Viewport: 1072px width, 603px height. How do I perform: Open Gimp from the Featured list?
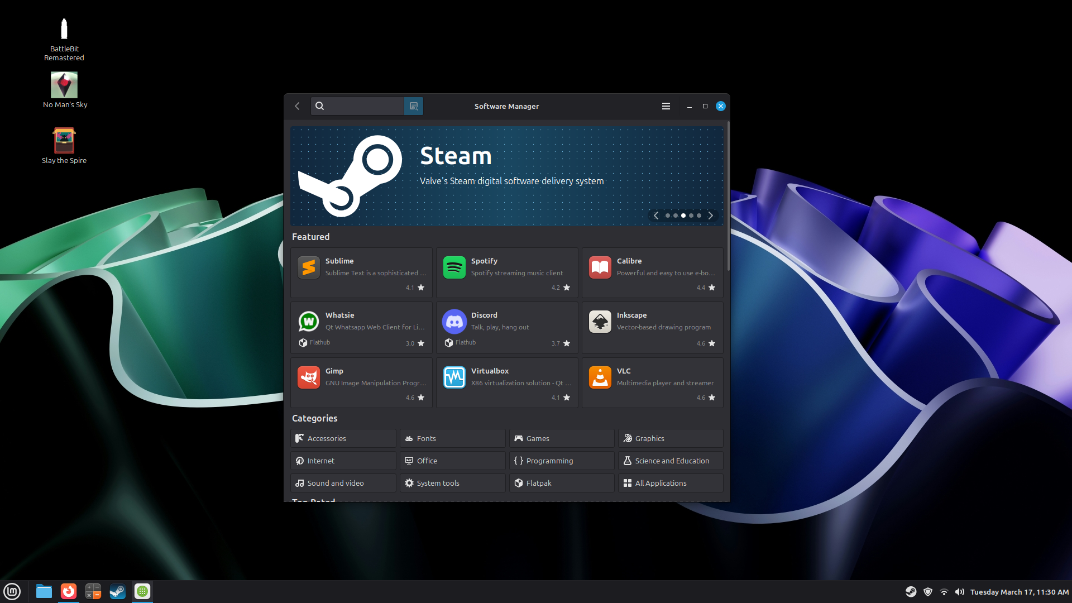pos(361,383)
